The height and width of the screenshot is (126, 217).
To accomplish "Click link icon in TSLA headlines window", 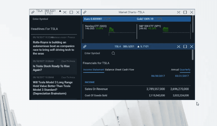I will 33,12.
